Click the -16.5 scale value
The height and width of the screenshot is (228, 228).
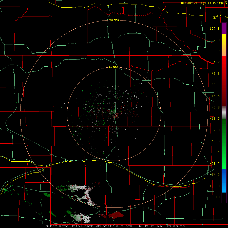[x=215, y=119]
